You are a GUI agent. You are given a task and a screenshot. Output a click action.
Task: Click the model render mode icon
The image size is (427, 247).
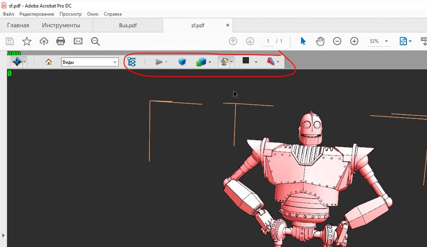(201, 62)
